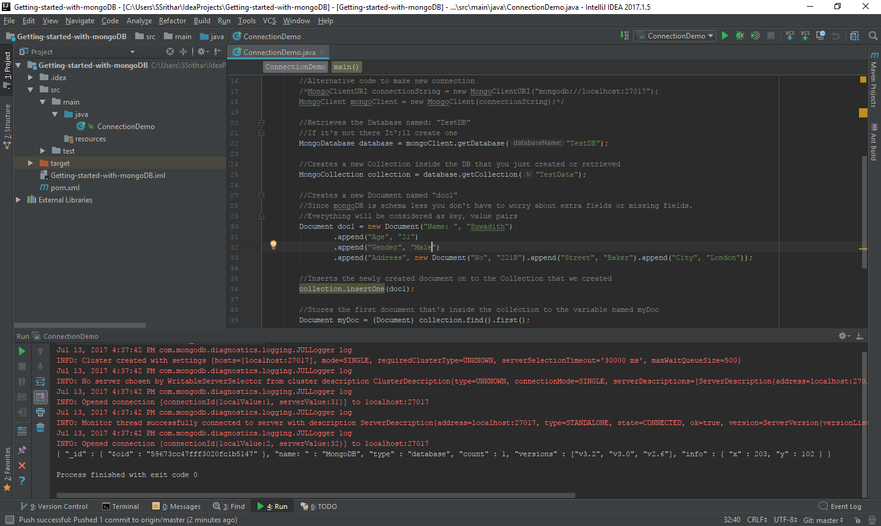Screen dimensions: 881x526
Task: Start debugging with the bug icon
Action: [740, 36]
